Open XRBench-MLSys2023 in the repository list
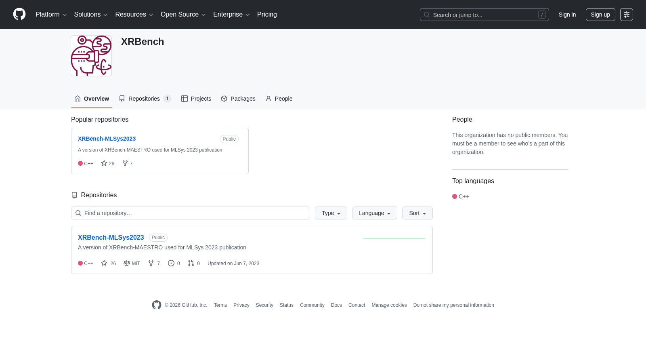 click(111, 238)
